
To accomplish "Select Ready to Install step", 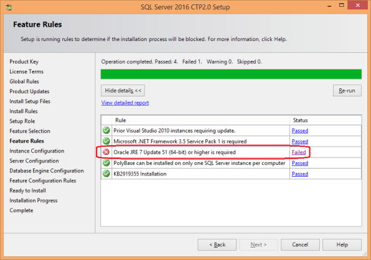I will [27, 190].
